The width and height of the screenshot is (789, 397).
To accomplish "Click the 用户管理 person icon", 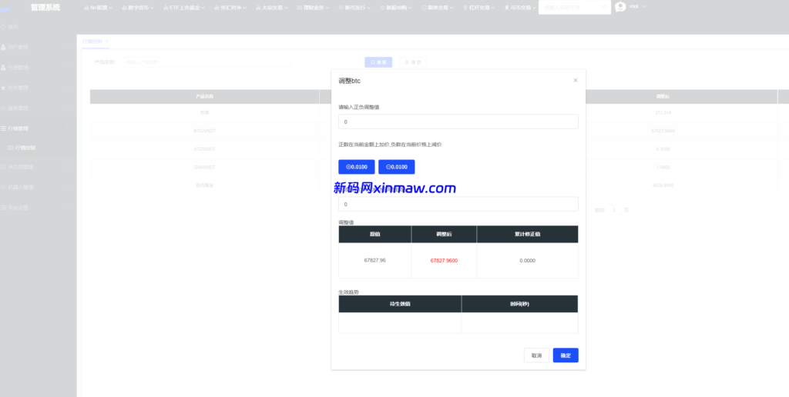I will pos(4,47).
